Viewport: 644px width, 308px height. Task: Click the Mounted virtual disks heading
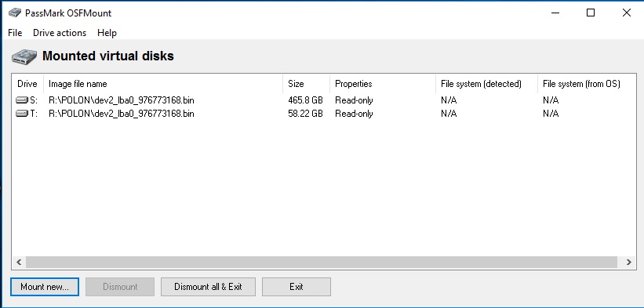[108, 56]
